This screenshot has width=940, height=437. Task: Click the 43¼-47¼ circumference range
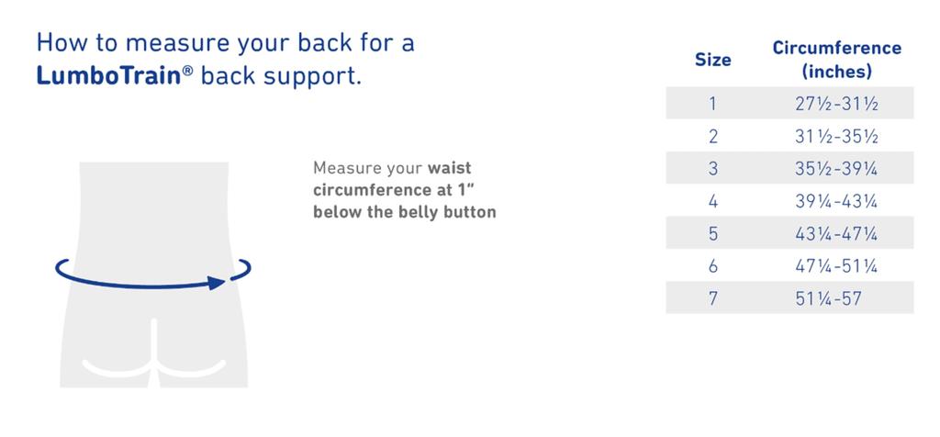836,234
